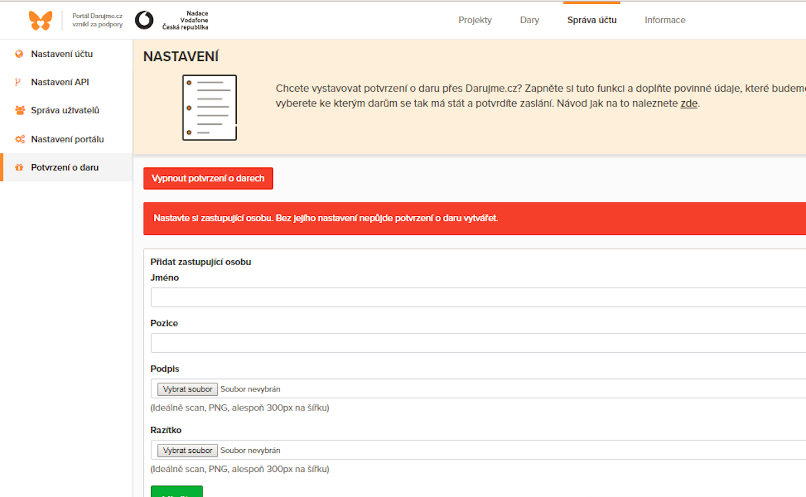Image resolution: width=806 pixels, height=497 pixels.
Task: Go to the Informace tab
Action: tap(665, 20)
